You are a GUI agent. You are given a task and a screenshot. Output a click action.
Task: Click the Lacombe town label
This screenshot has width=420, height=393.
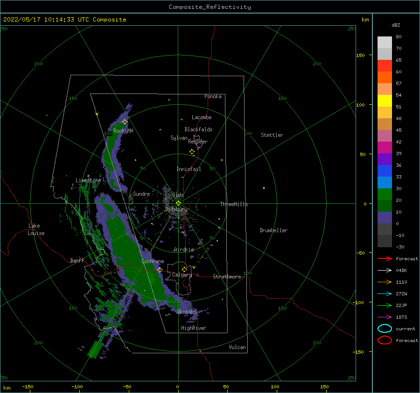(202, 117)
